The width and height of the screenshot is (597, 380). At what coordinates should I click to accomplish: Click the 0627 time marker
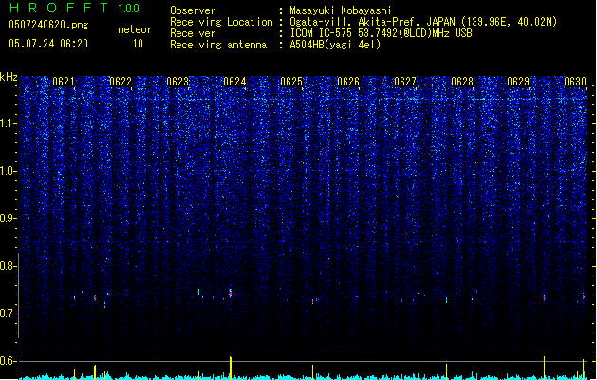coord(405,82)
